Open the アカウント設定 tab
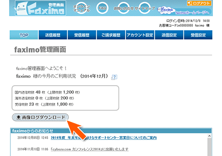The width and height of the screenshot is (222, 156). (140, 35)
